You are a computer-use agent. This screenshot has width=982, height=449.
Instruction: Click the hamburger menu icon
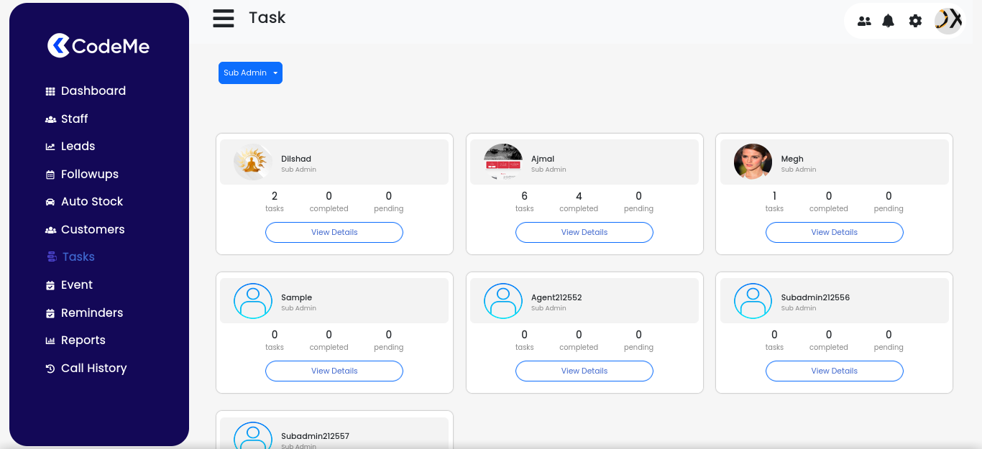224,18
